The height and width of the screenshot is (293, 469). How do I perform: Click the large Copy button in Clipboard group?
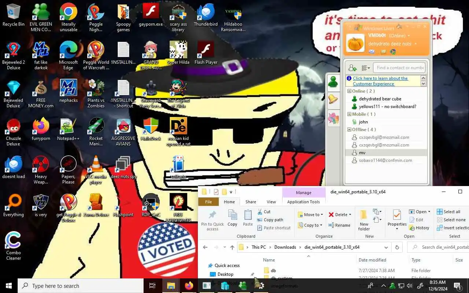(232, 218)
